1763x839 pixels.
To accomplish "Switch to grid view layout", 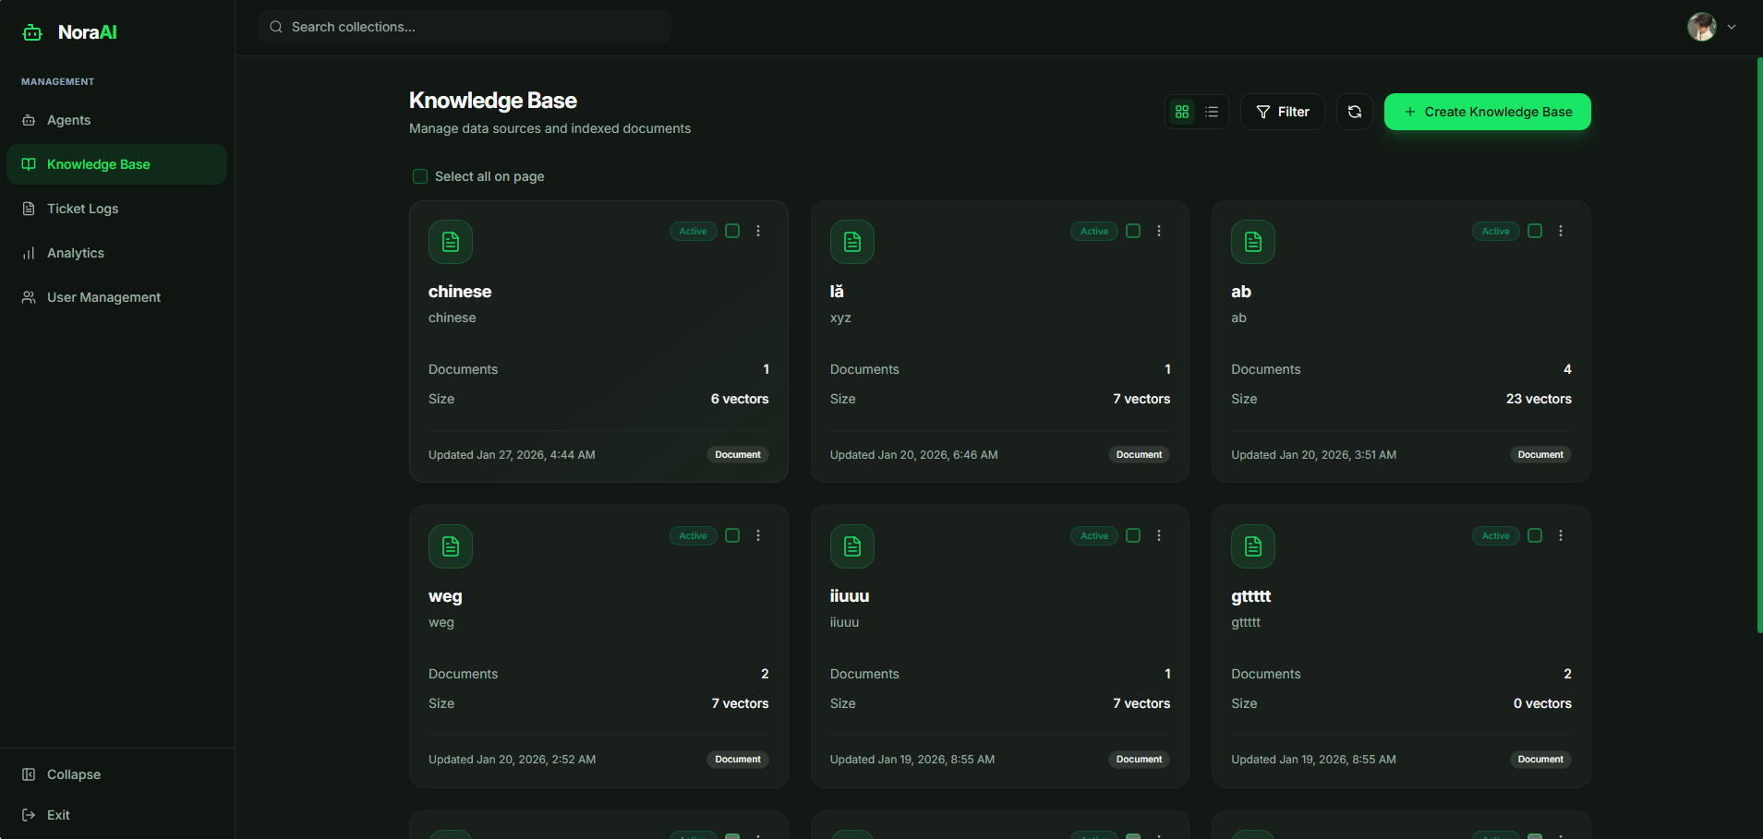I will click(1182, 112).
